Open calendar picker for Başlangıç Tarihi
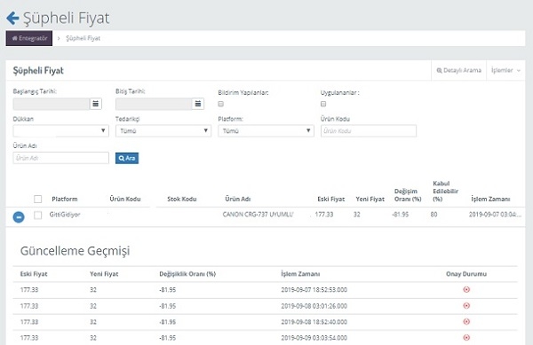Viewport: 533px width, 345px height. (x=96, y=104)
